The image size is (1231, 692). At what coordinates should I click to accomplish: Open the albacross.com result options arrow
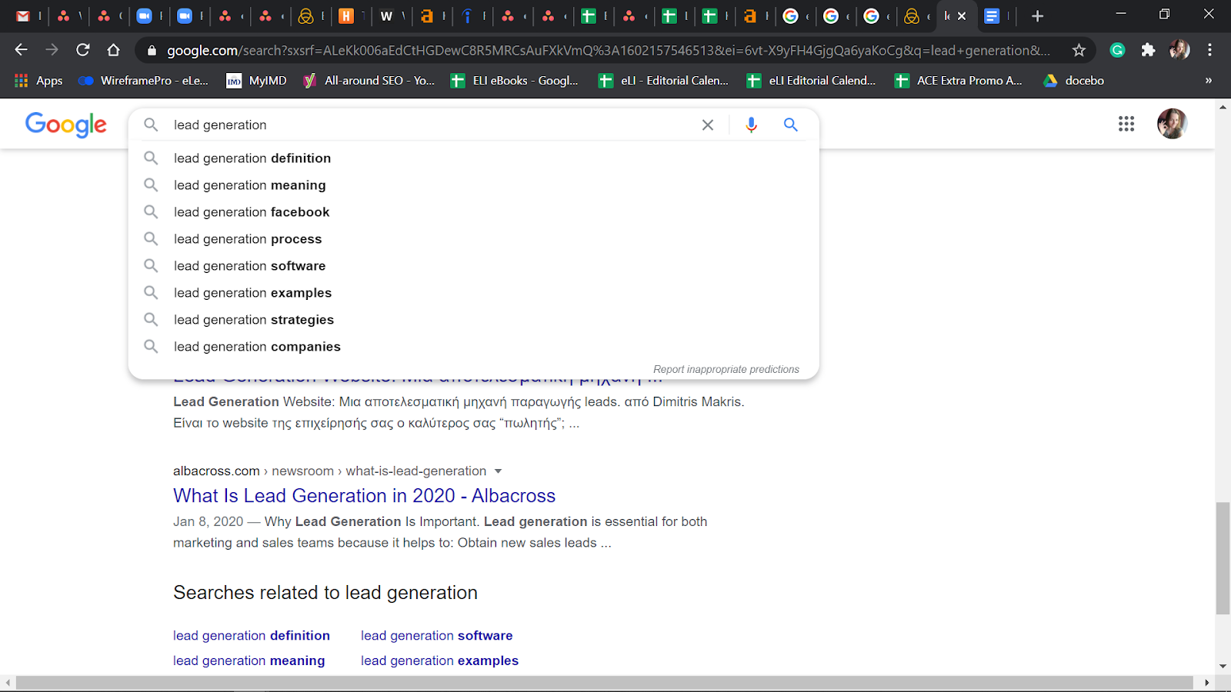click(x=498, y=471)
